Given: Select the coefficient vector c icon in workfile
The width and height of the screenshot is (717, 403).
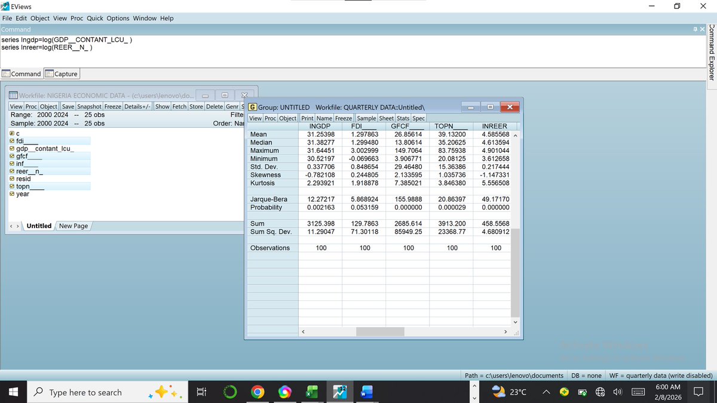Looking at the screenshot, I should coord(13,133).
